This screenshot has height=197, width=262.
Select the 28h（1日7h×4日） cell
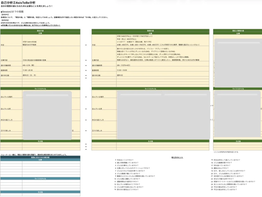124,65
